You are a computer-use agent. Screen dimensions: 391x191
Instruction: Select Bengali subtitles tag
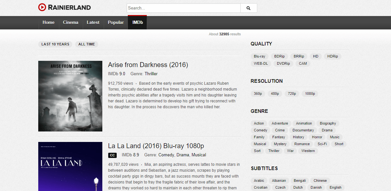(300, 181)
